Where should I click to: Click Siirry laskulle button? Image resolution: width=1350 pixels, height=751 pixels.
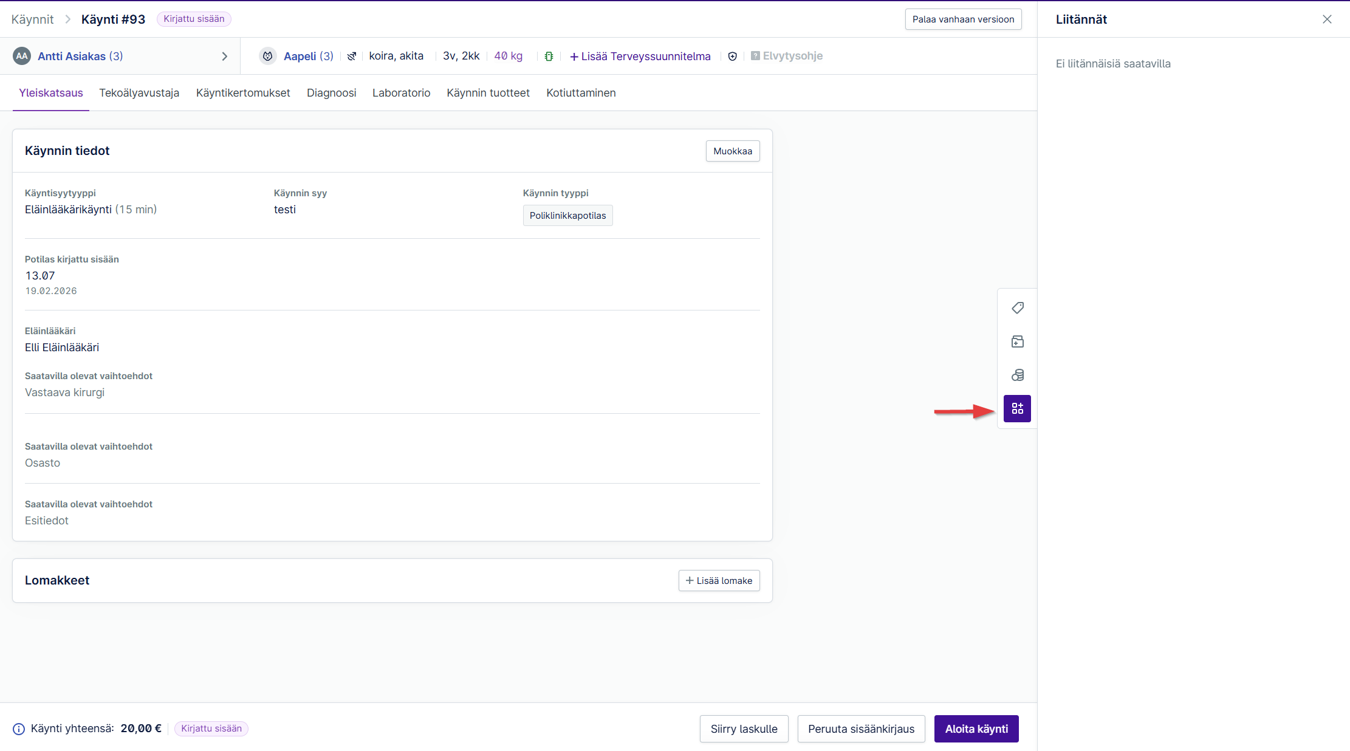(744, 729)
